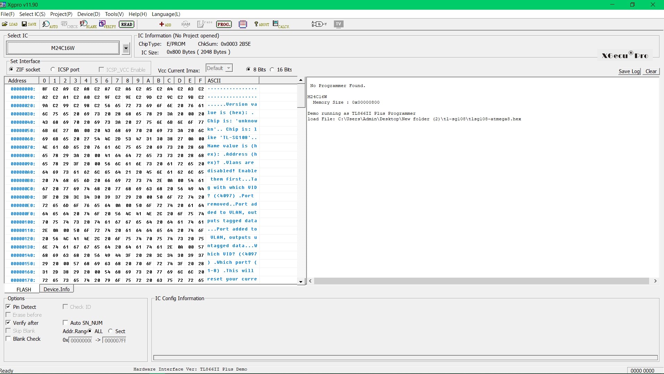Click the Address column header

click(x=21, y=80)
